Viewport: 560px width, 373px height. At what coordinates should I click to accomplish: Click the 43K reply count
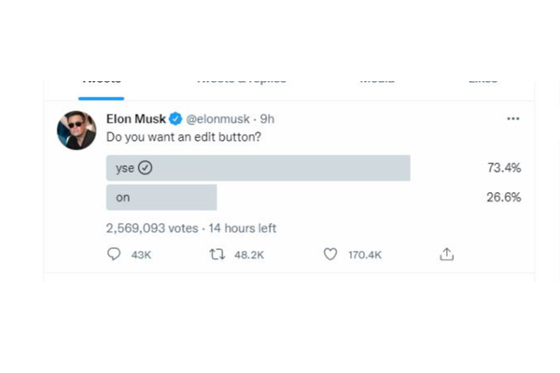[142, 254]
